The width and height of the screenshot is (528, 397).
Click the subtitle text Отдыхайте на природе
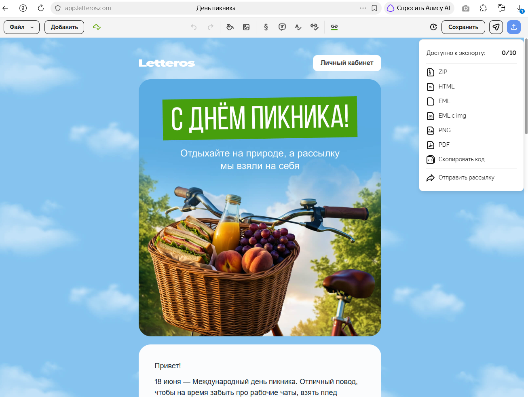pos(260,160)
